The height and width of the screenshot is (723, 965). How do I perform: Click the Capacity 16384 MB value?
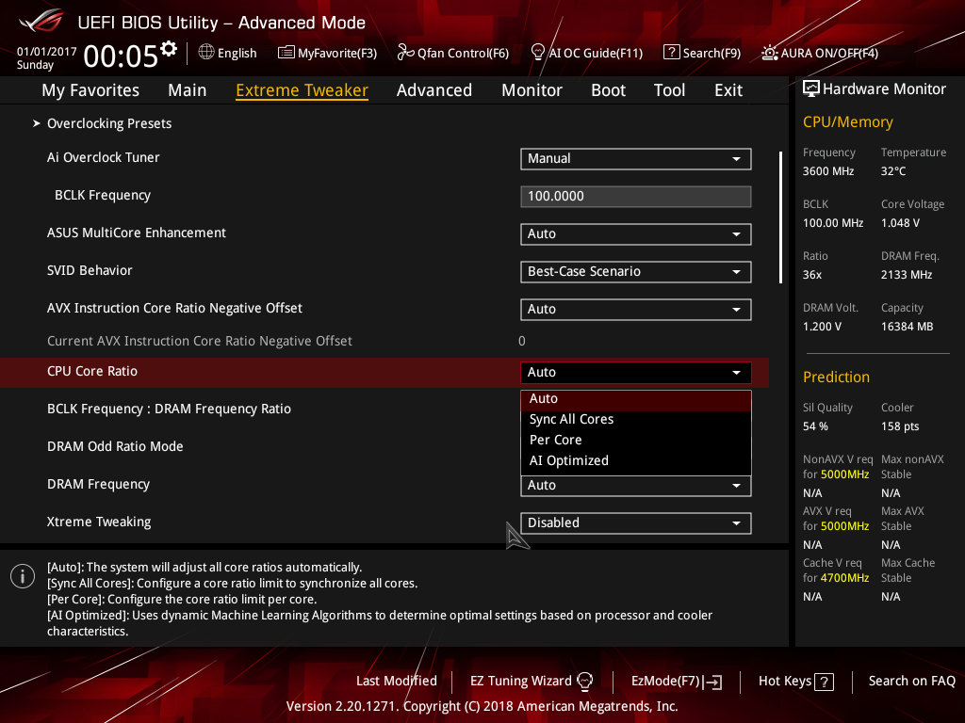tap(907, 327)
